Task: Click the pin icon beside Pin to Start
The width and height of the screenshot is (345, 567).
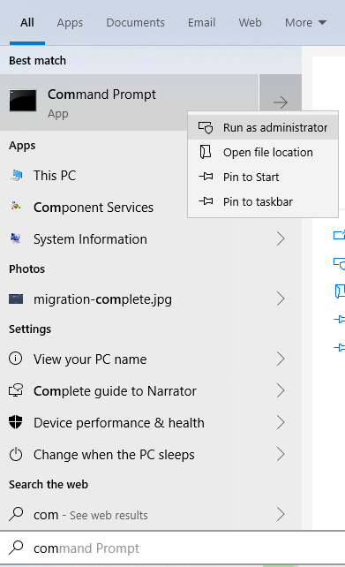Action: 206,177
